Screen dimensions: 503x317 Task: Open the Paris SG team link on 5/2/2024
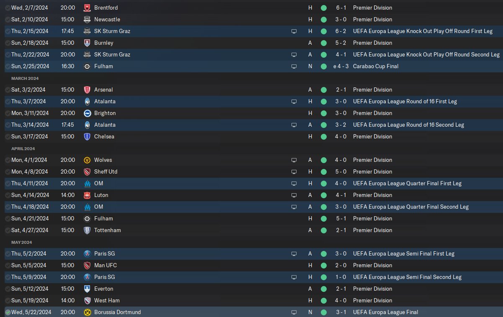(x=105, y=253)
